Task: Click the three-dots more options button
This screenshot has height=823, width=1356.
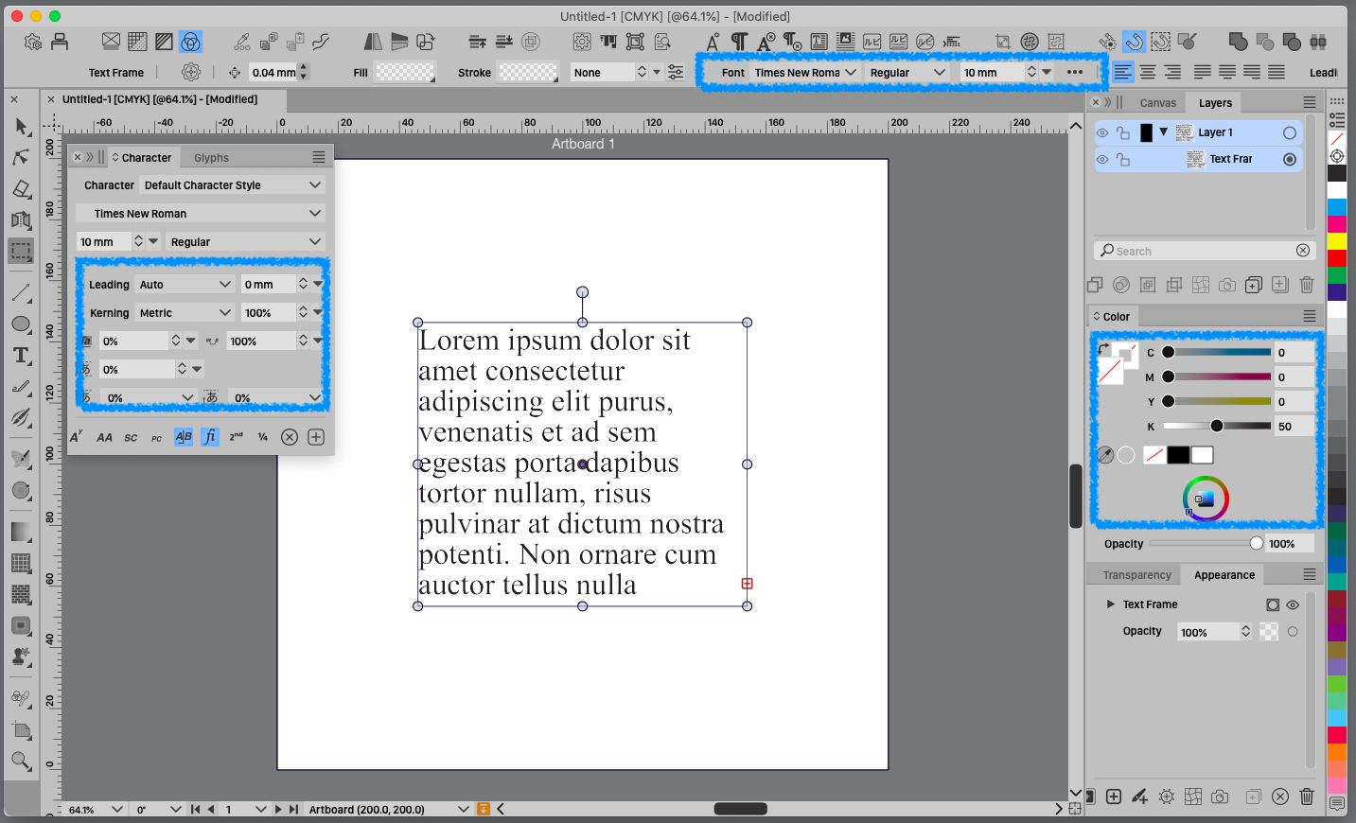Action: point(1075,72)
